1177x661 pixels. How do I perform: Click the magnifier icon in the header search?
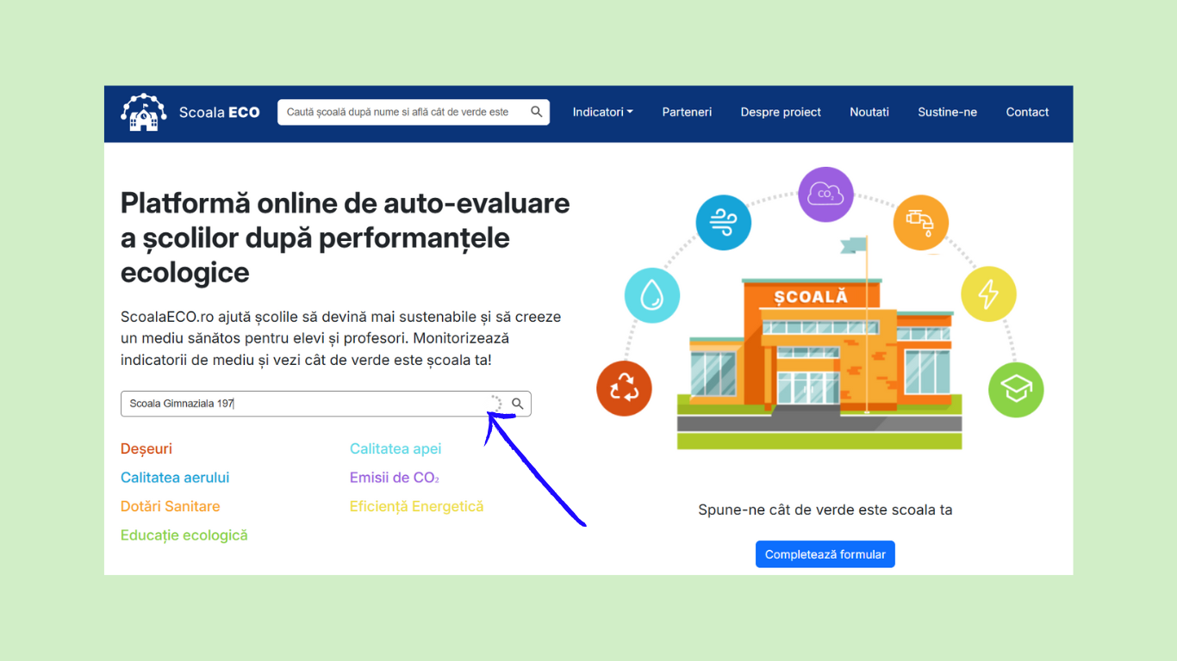click(536, 112)
